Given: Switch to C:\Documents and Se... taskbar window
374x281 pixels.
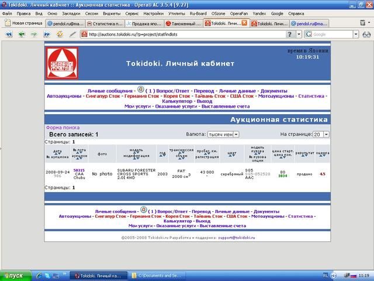Looking at the screenshot, I should (157, 276).
